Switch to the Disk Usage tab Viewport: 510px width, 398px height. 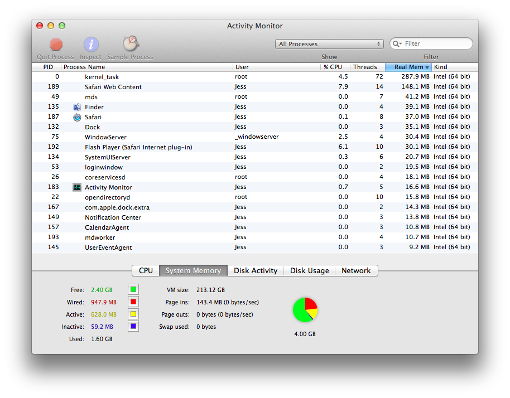click(309, 271)
